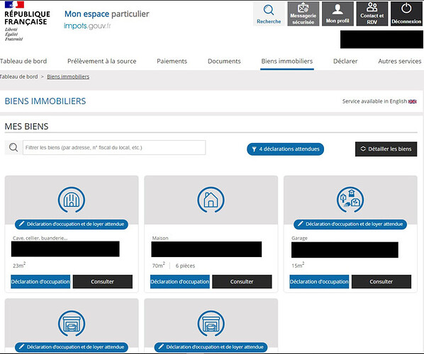Viewport: 424px width, 354px height.
Task: Click the Maison house icon
Action: (x=211, y=200)
